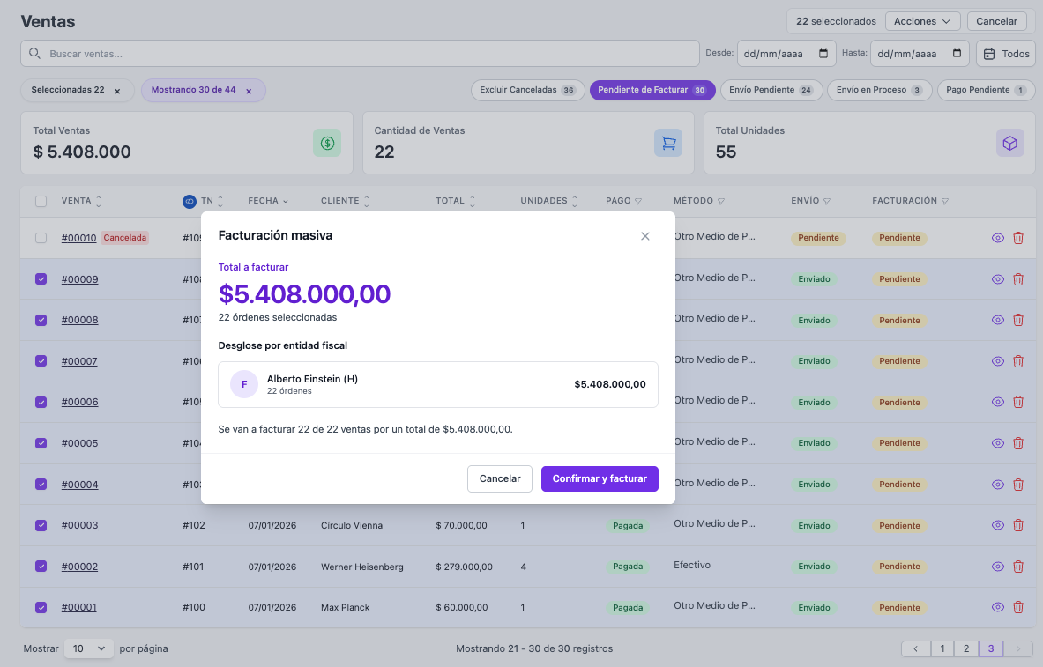The width and height of the screenshot is (1043, 667).
Task: Click pagination page 2
Action: pyautogui.click(x=966, y=648)
